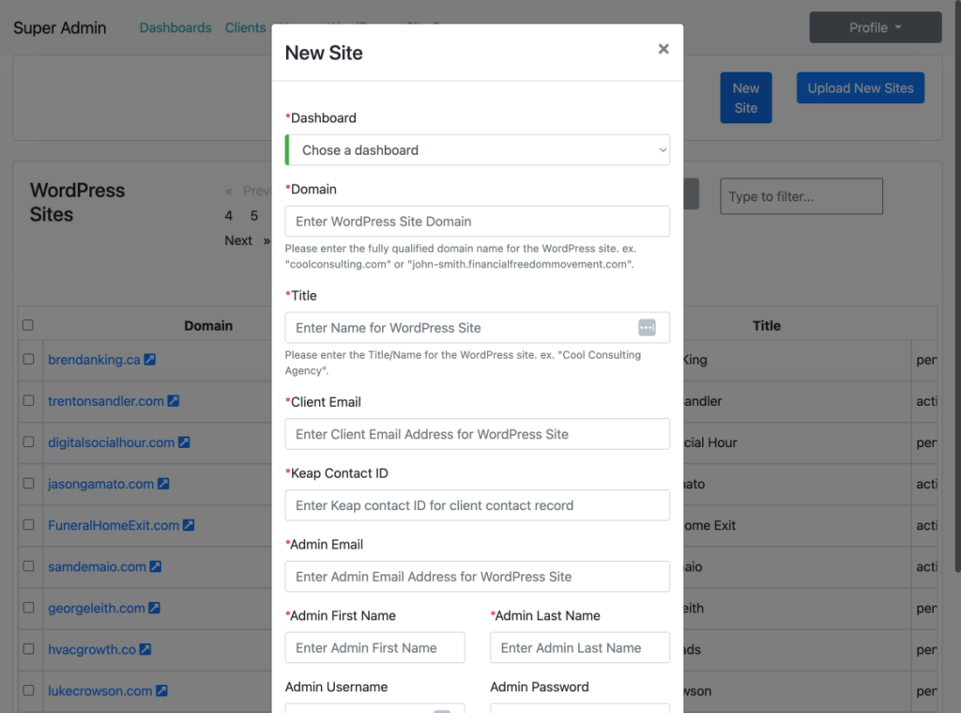
Task: Open external link icon for trentonsandler.com
Action: [174, 401]
